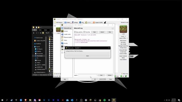This screenshot has height=102, width=182.
Task: Open the File tab in File Explorer
Action: pyautogui.click(x=35, y=30)
